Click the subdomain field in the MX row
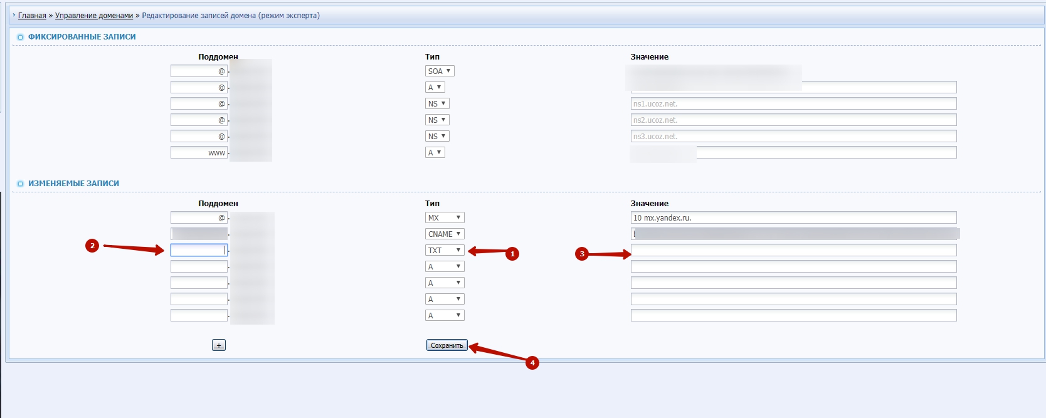Image resolution: width=1046 pixels, height=418 pixels. click(198, 217)
